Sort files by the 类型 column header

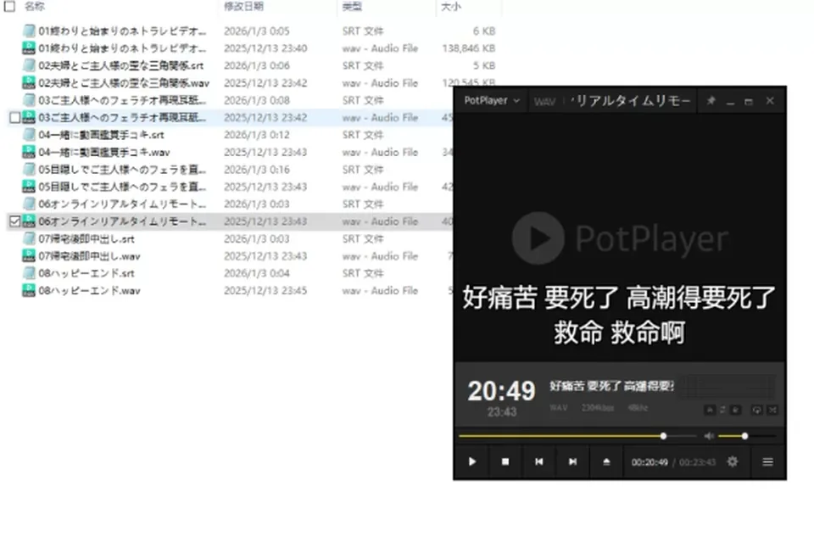[x=352, y=6]
